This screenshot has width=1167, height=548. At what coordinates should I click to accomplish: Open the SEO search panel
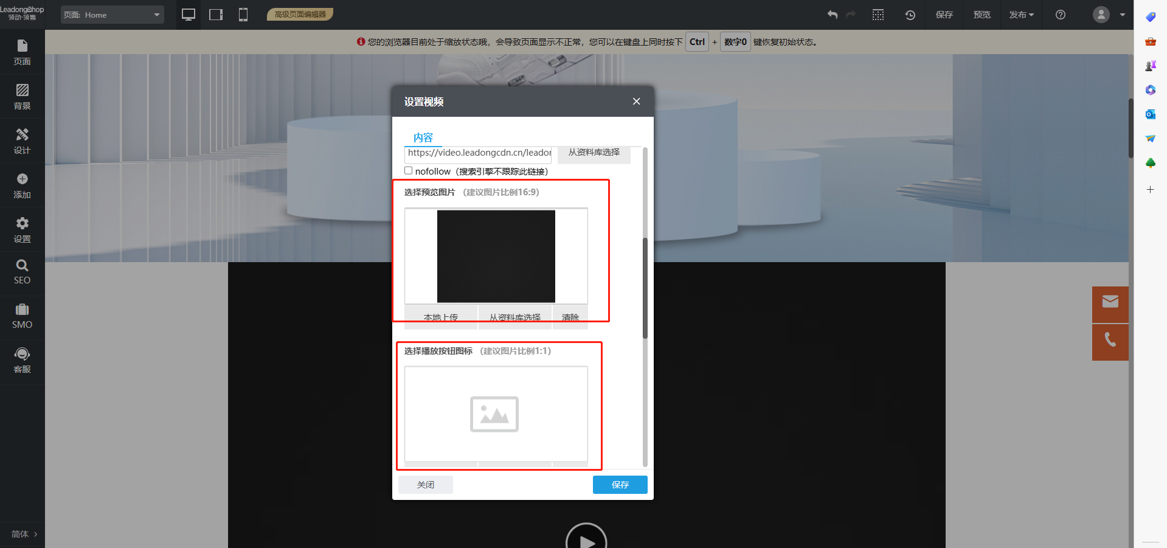[x=22, y=272]
